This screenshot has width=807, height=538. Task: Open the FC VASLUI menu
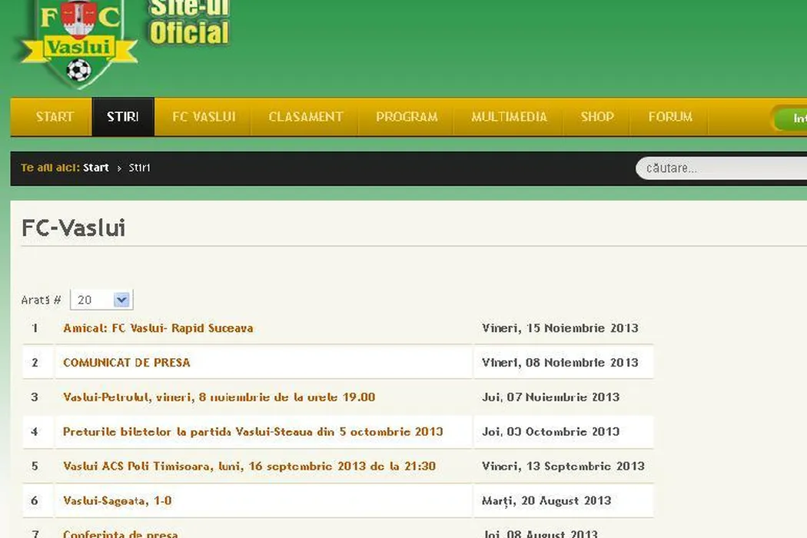click(204, 117)
